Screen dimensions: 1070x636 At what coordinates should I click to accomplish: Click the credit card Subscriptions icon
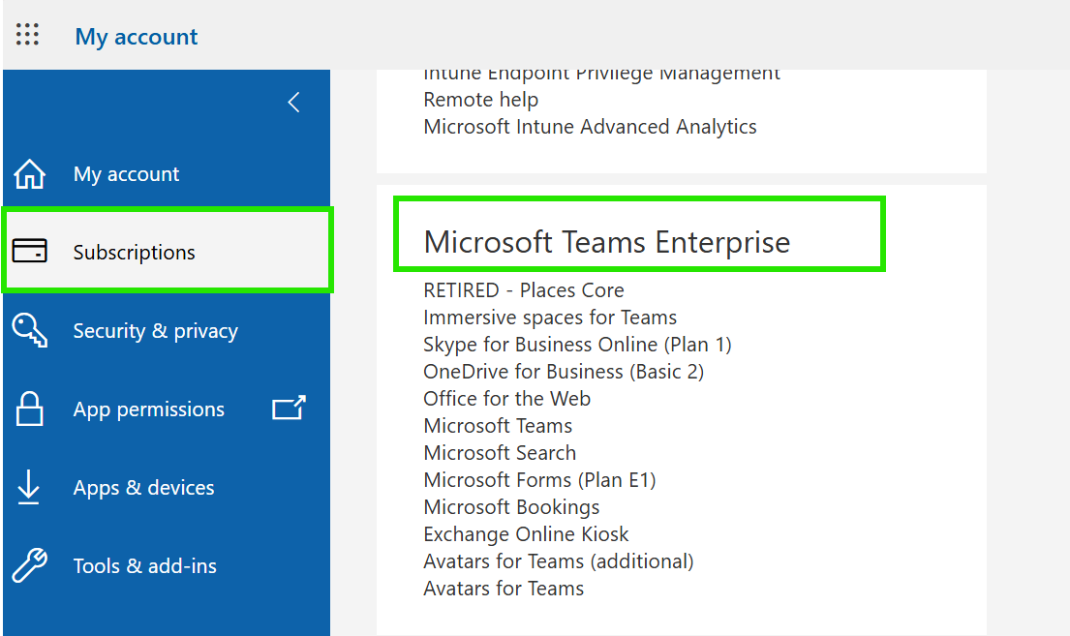[x=29, y=251]
